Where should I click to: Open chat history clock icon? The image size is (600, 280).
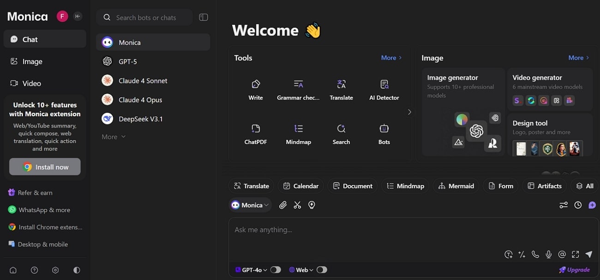pos(578,205)
